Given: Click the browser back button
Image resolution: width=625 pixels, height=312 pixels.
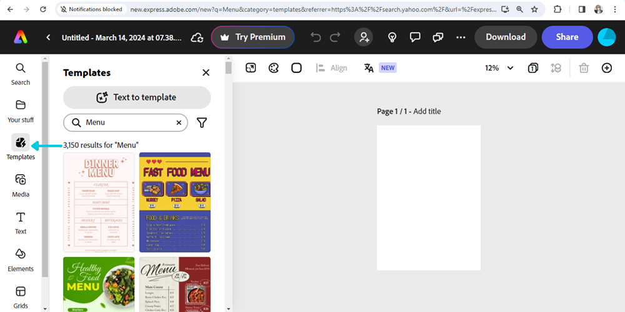Looking at the screenshot, I should (x=10, y=9).
